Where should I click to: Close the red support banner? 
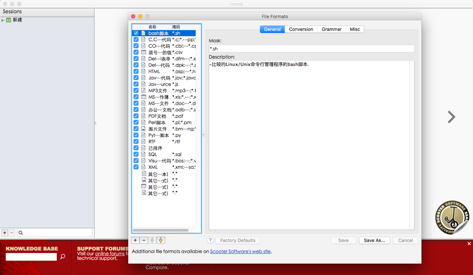point(469,244)
